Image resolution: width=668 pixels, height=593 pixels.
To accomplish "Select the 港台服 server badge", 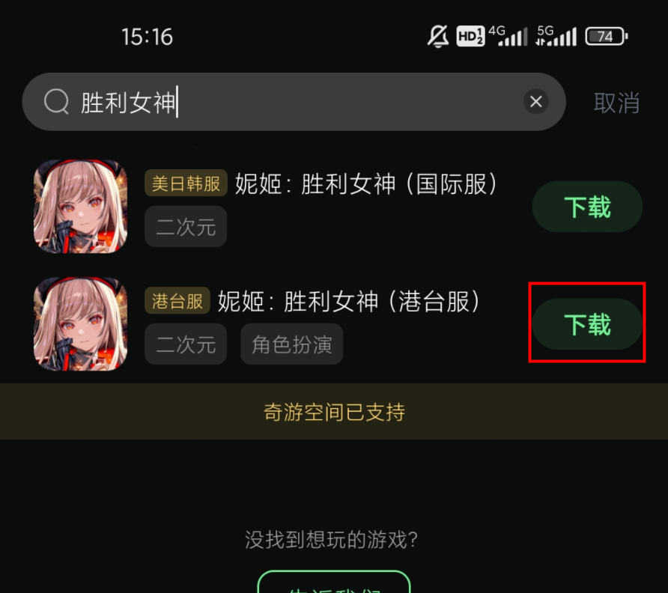I will click(177, 301).
